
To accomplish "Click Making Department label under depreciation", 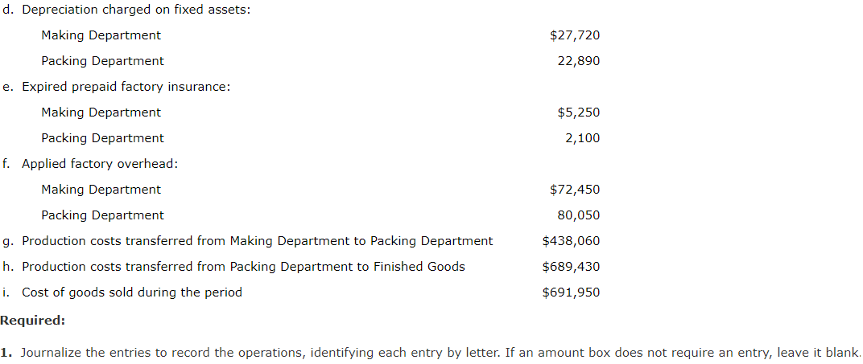I will pyautogui.click(x=101, y=35).
